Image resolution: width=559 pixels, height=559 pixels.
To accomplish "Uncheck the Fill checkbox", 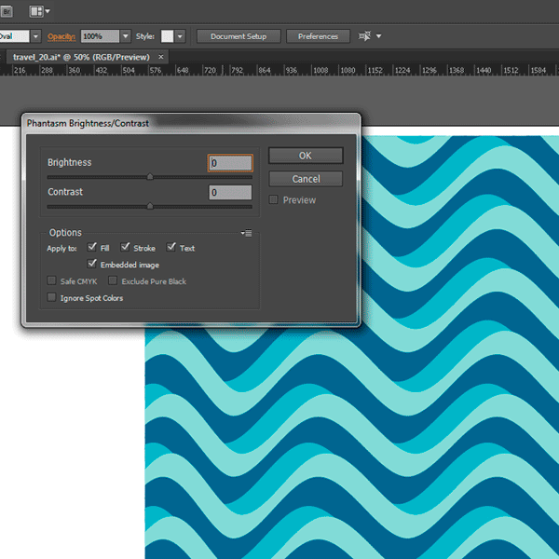I will point(92,247).
